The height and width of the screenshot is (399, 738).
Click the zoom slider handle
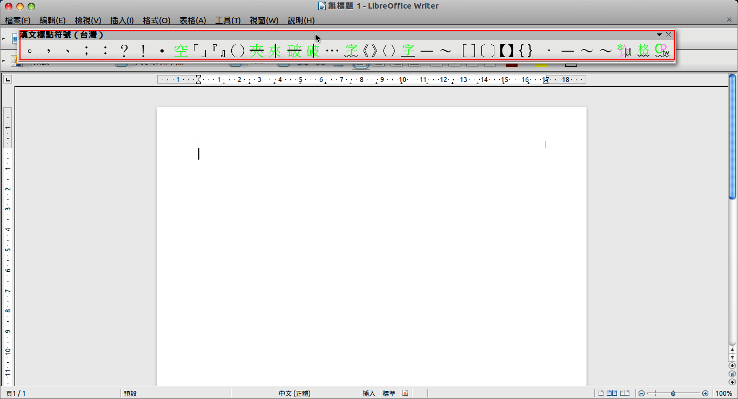pyautogui.click(x=673, y=394)
